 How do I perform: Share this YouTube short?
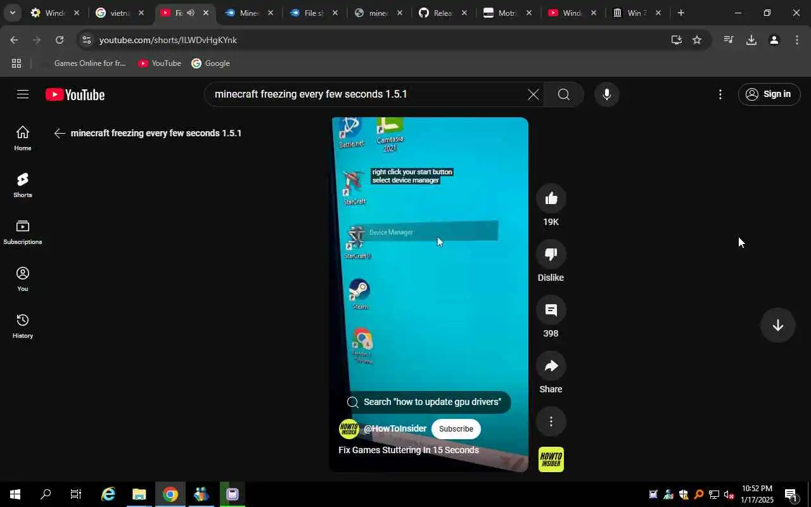pos(551,366)
